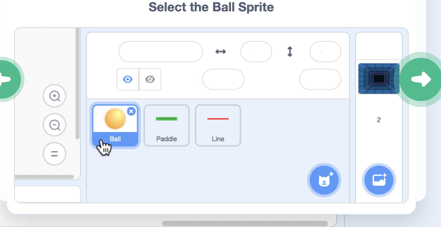
Task: Click the sprite name input field
Action: (x=160, y=52)
